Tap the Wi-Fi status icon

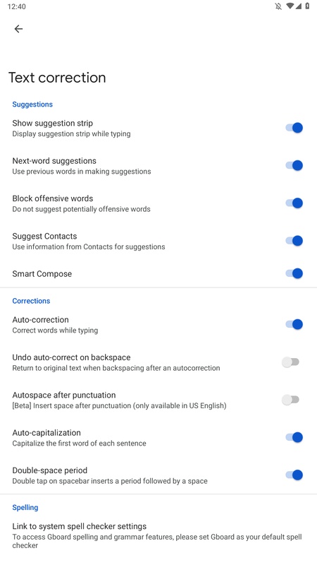290,6
